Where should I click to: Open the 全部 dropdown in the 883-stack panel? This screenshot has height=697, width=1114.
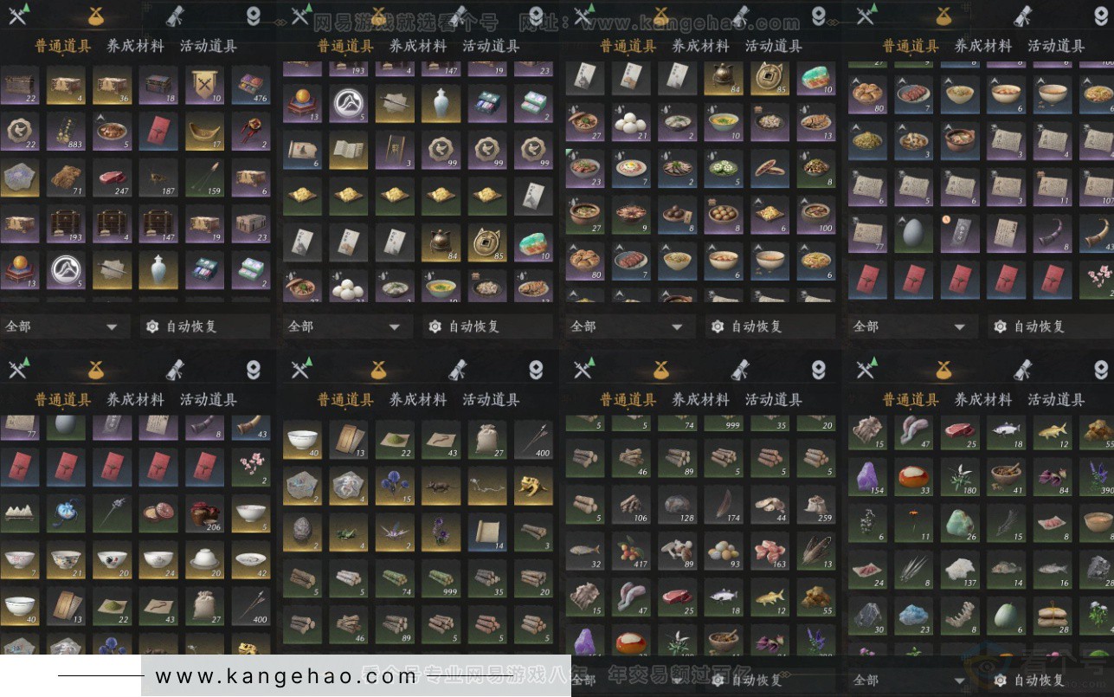click(x=61, y=326)
